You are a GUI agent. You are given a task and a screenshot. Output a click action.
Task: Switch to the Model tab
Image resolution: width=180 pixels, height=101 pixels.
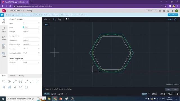pyautogui.click(x=46, y=94)
